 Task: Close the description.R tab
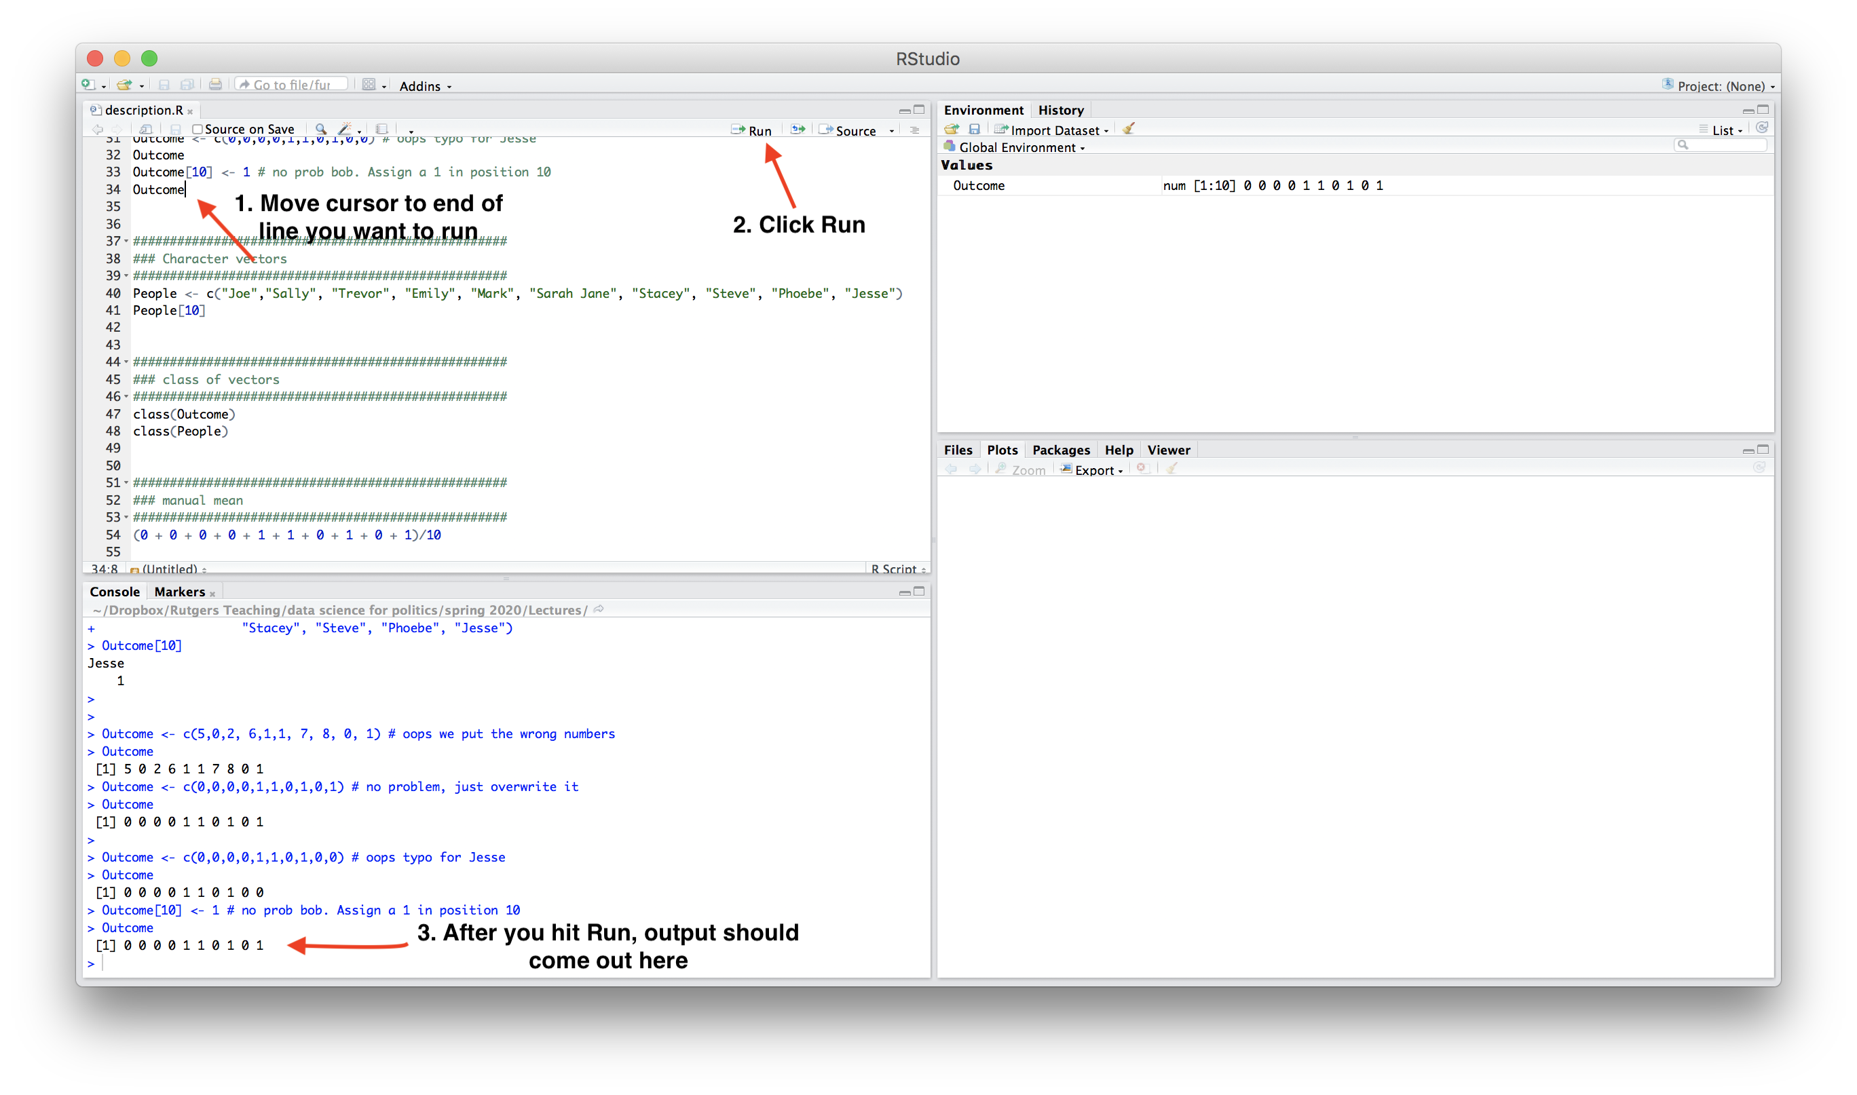point(191,111)
